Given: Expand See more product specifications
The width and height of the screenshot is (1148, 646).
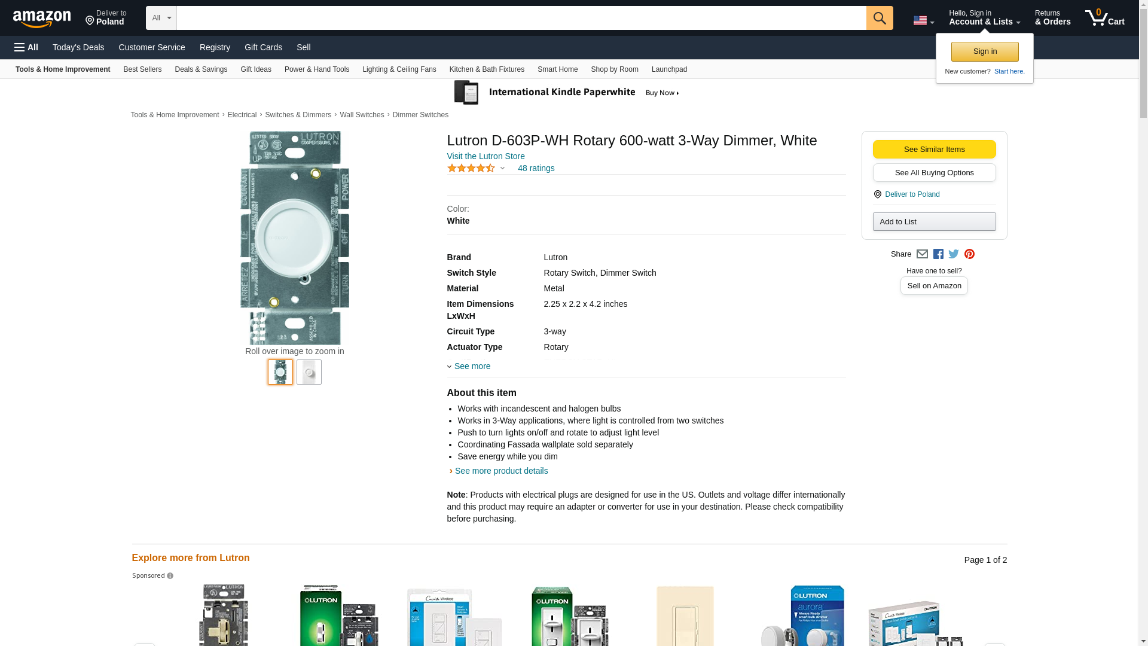Looking at the screenshot, I should [472, 366].
